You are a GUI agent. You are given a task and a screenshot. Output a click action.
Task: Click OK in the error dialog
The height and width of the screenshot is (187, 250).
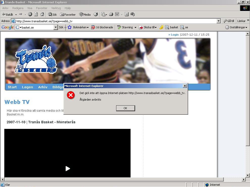click(126, 108)
